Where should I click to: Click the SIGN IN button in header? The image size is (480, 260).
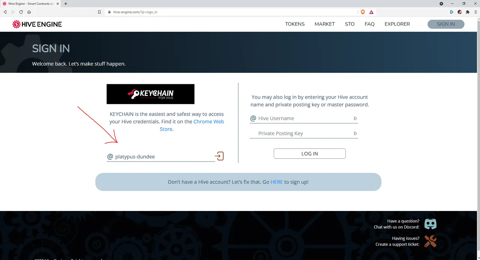click(x=446, y=24)
